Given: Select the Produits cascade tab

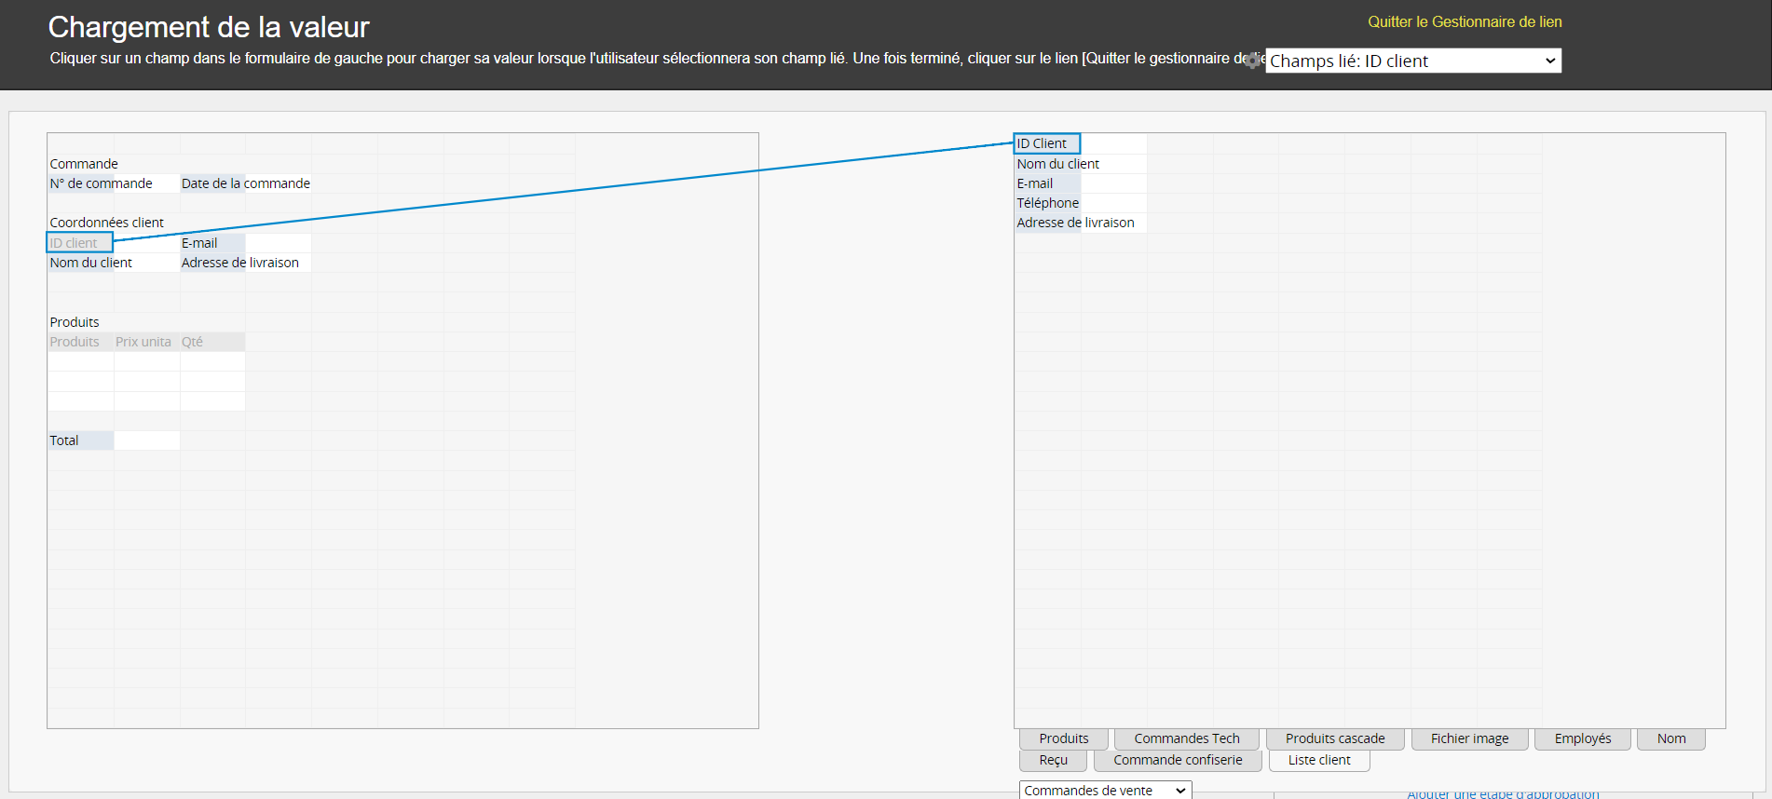Looking at the screenshot, I should click(x=1334, y=738).
